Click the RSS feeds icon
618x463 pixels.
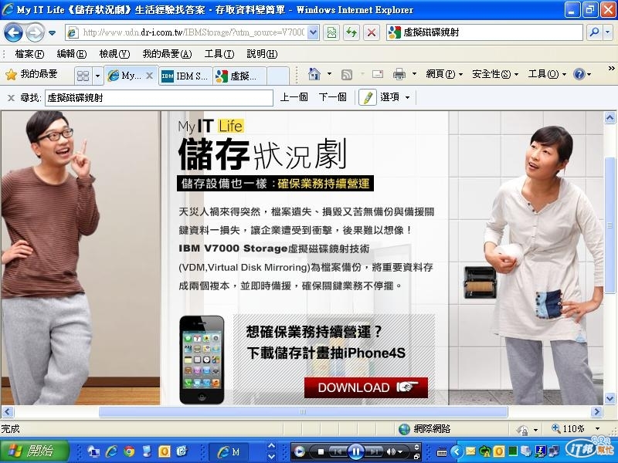(346, 74)
